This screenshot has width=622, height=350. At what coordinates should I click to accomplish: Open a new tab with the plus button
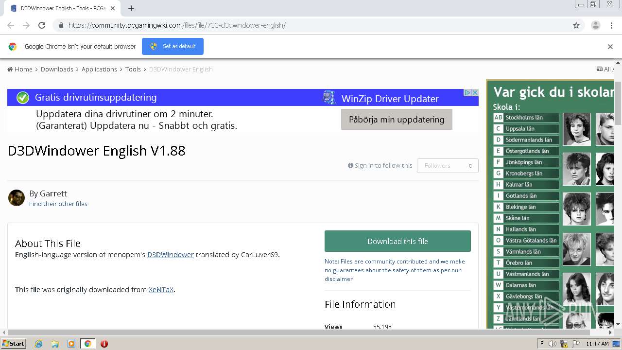pyautogui.click(x=131, y=8)
